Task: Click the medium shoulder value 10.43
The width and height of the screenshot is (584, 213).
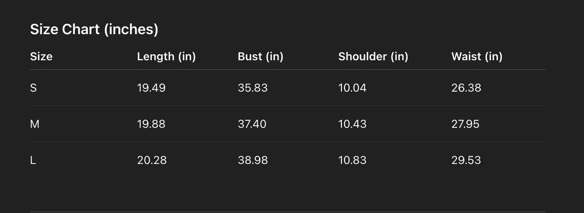Action: point(352,124)
